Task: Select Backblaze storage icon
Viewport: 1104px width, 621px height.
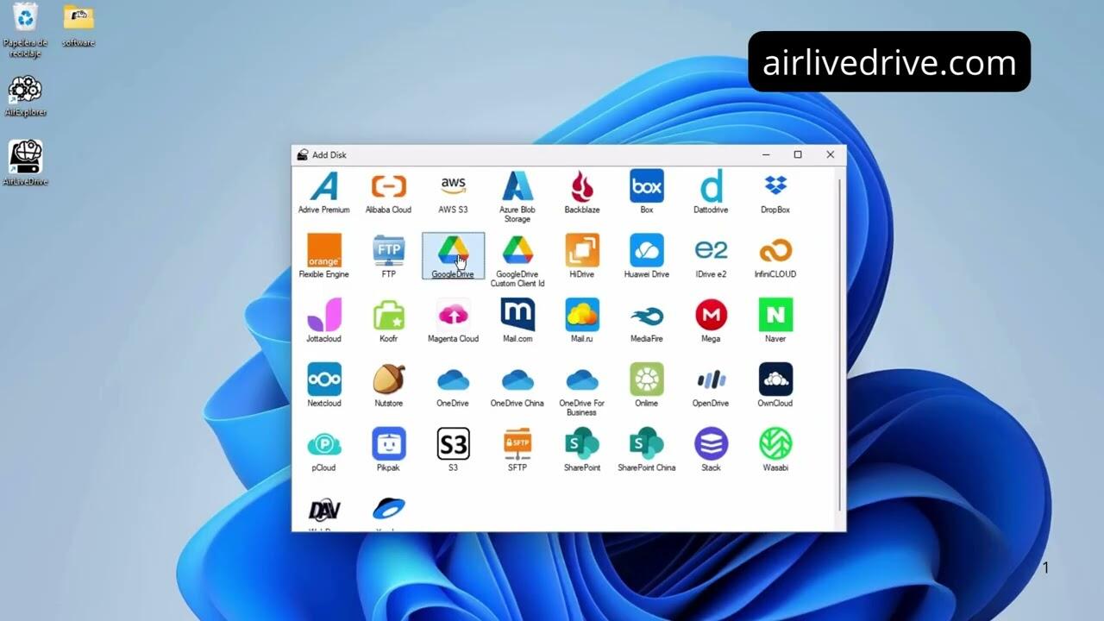Action: (x=581, y=187)
